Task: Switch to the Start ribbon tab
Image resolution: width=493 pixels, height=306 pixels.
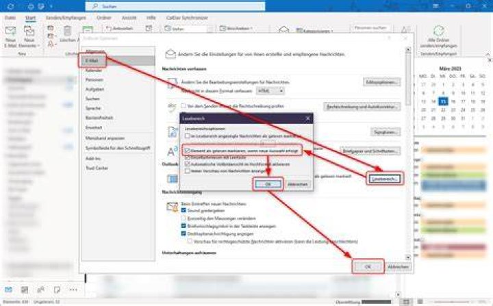Action: coord(31,18)
